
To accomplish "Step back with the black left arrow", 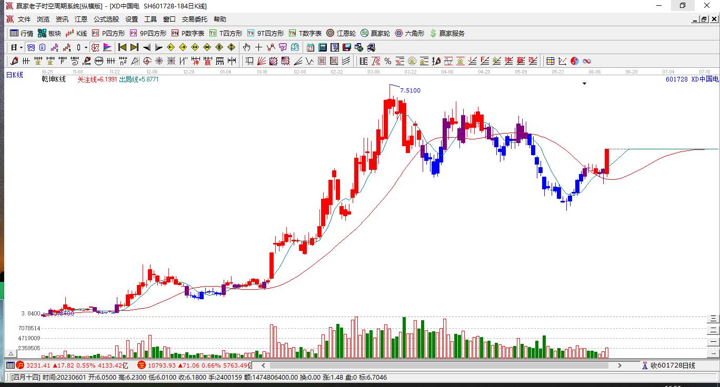I will 147,47.
